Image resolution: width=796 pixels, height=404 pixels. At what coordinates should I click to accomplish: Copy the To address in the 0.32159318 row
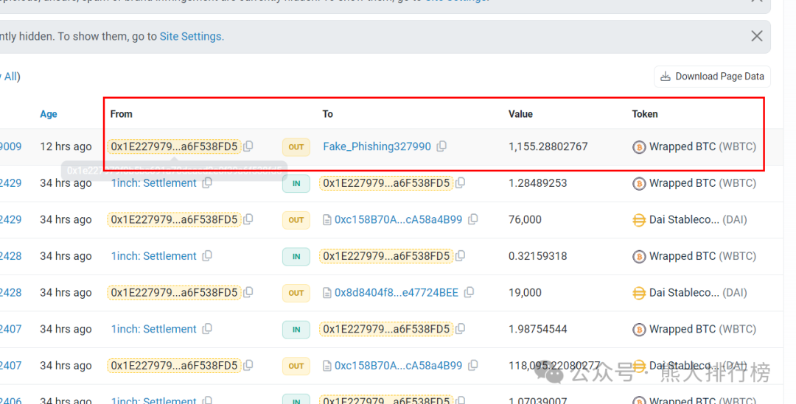point(461,256)
